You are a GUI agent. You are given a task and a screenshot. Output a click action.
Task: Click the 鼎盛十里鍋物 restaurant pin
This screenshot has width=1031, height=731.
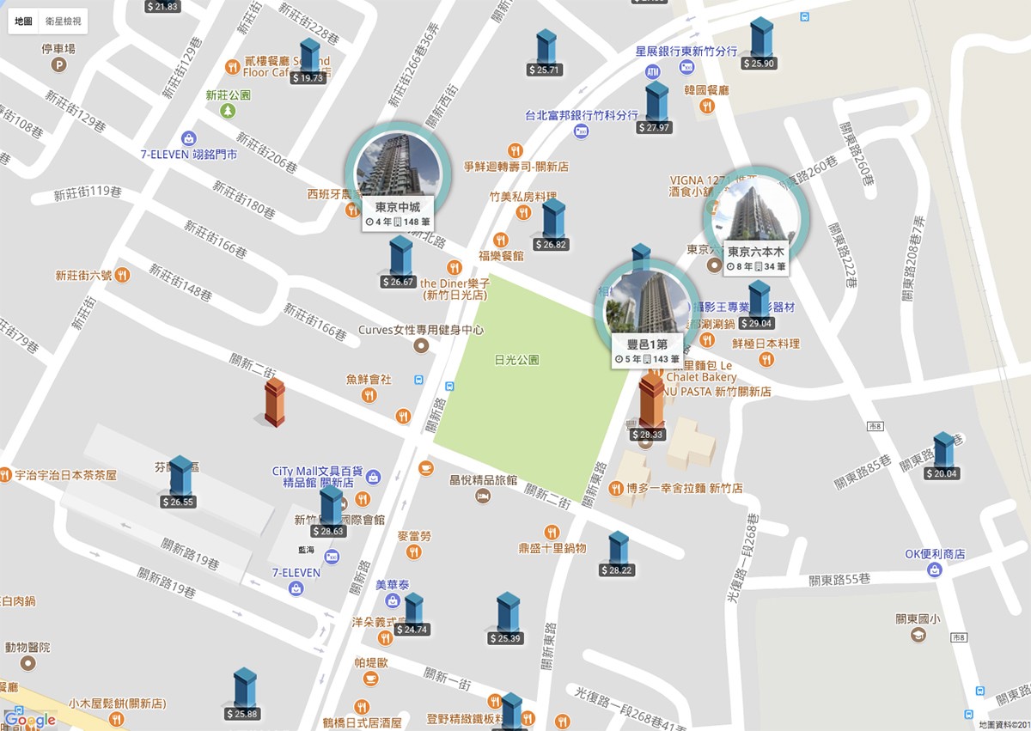click(x=551, y=533)
